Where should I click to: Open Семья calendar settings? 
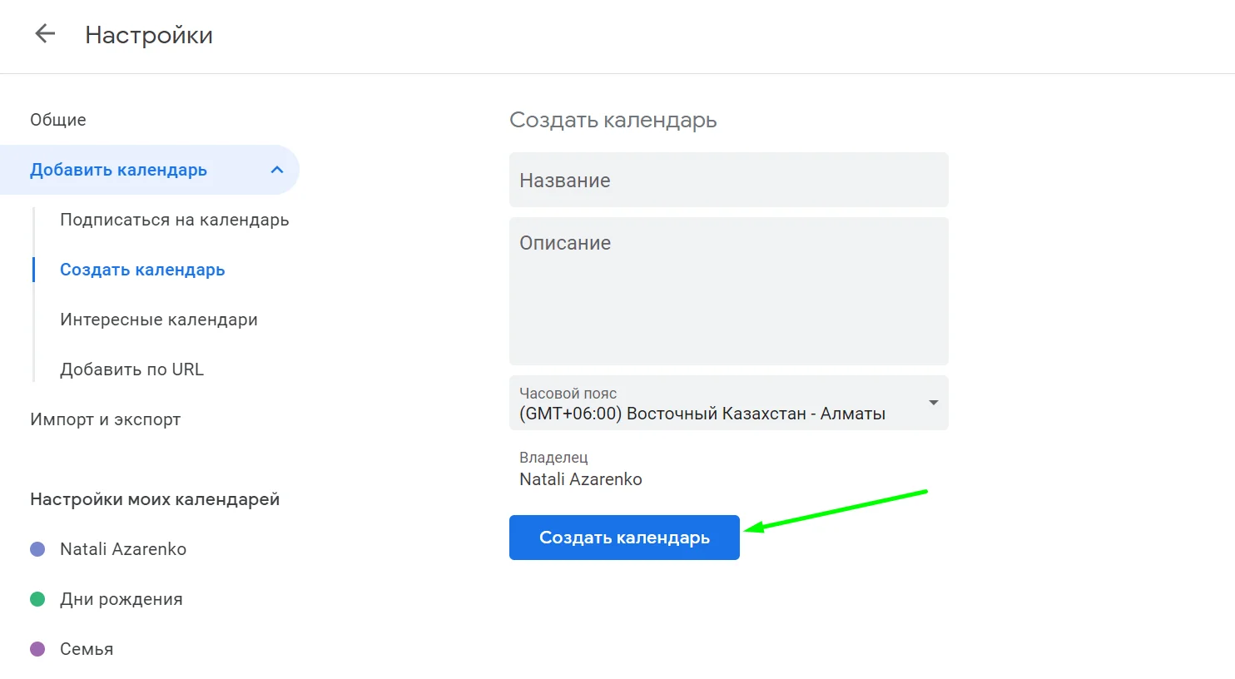(87, 649)
